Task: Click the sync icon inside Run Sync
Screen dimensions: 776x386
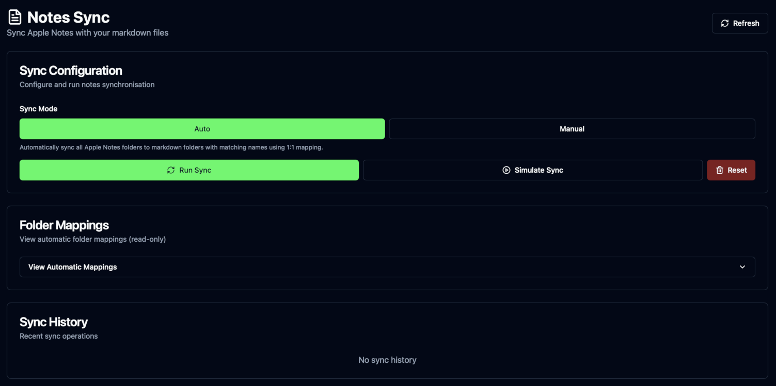Action: 171,170
